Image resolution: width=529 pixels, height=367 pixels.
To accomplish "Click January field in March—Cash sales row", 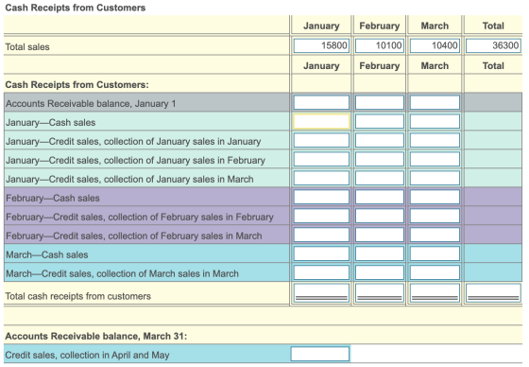I will click(x=321, y=253).
